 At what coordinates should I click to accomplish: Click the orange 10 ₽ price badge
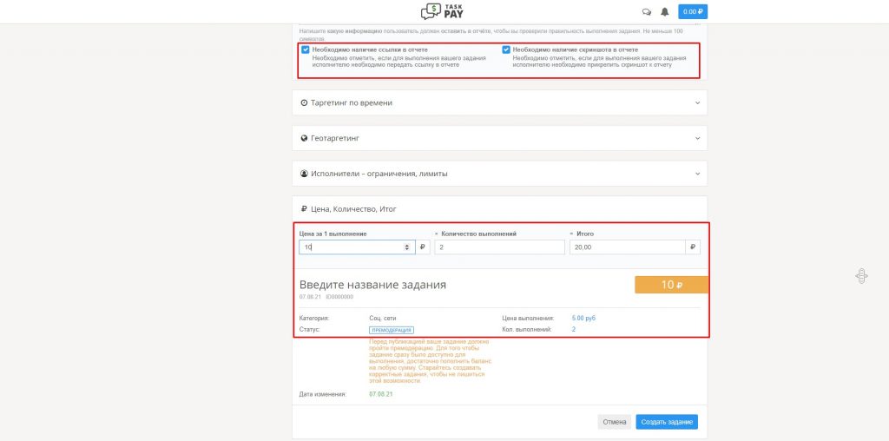(671, 285)
